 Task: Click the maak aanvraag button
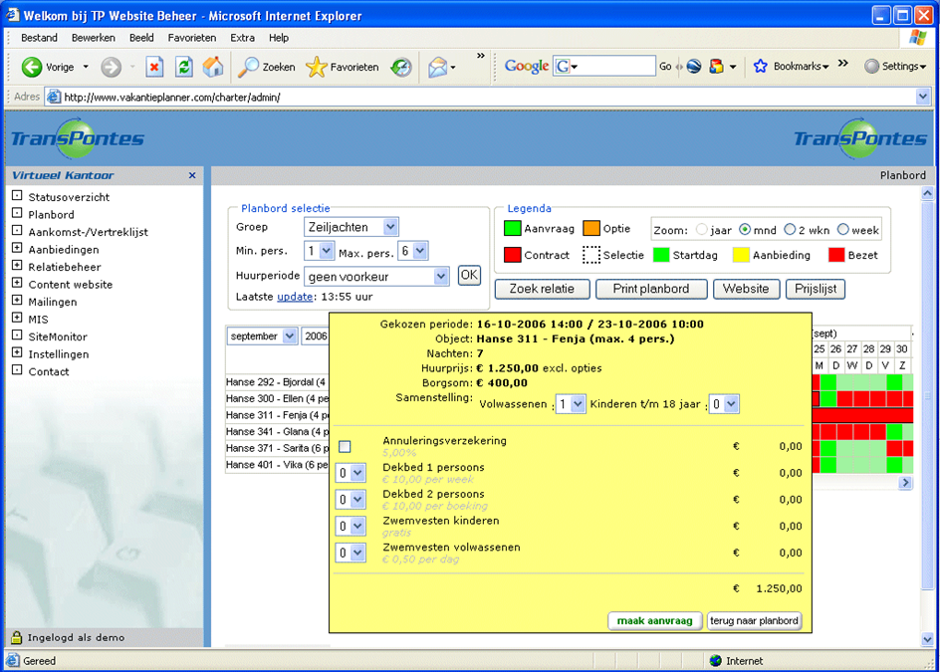[654, 620]
